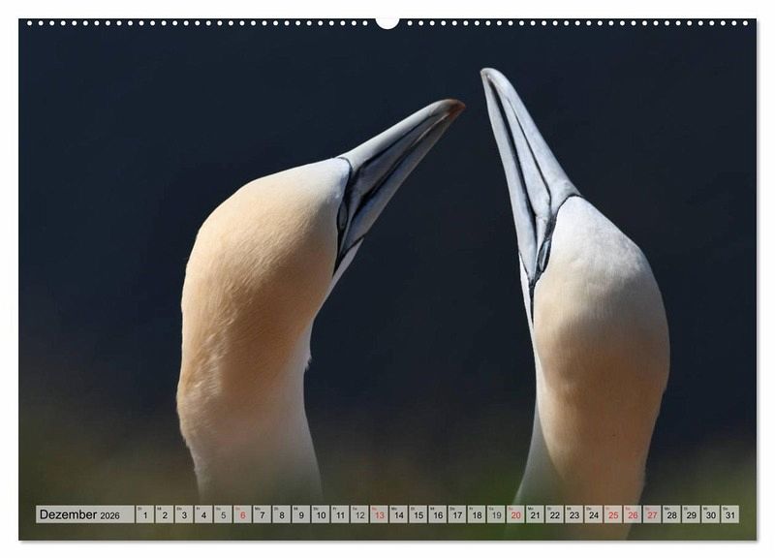Select the red day 26 holiday cell
775x559 pixels.
click(x=634, y=514)
